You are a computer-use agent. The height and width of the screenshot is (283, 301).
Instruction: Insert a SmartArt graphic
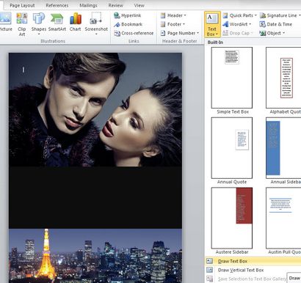pos(57,23)
